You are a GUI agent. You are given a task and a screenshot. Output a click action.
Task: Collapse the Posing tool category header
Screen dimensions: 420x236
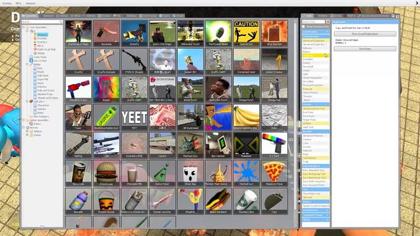316,105
